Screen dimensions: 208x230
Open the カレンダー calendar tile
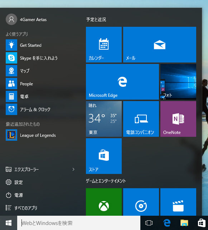104,45
